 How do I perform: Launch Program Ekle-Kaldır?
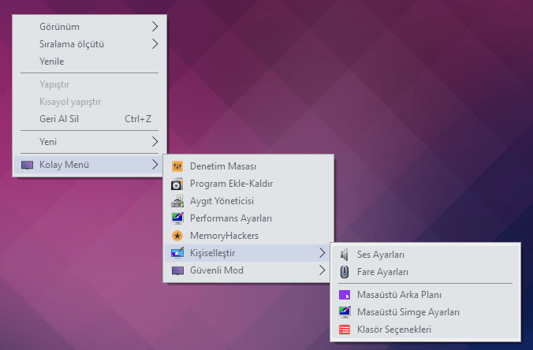coord(248,184)
